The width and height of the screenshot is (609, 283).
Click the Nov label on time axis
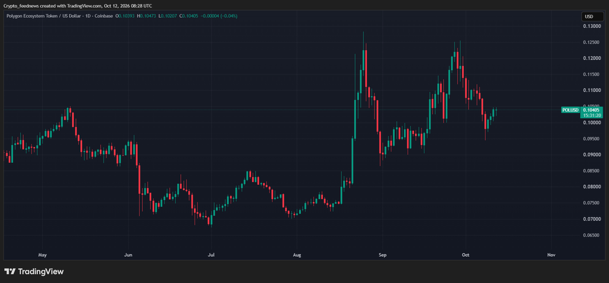coord(551,255)
